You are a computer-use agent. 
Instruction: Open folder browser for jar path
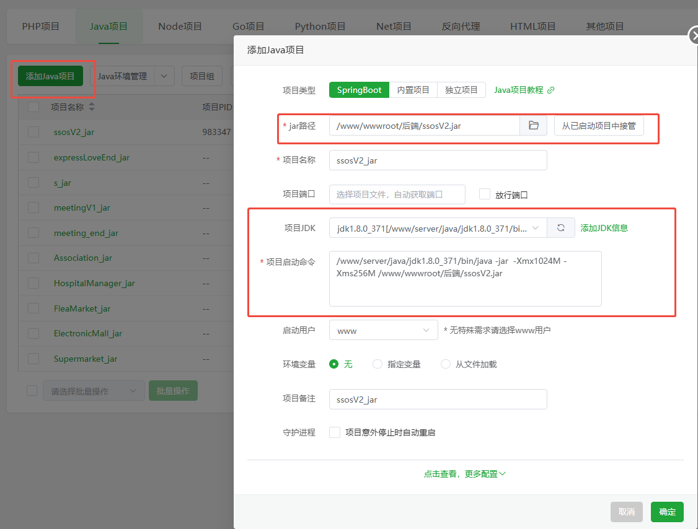(x=533, y=126)
